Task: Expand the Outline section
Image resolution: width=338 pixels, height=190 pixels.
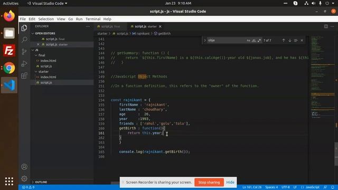Action: (41, 182)
